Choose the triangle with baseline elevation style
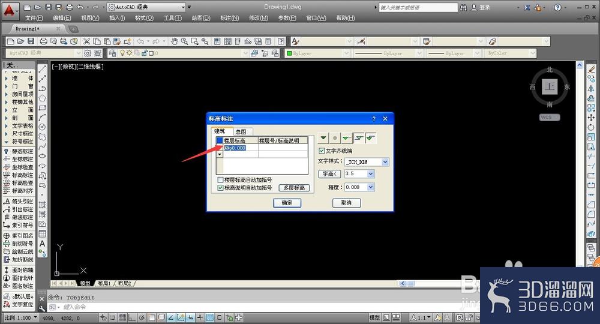This screenshot has width=600, height=324. (347, 138)
